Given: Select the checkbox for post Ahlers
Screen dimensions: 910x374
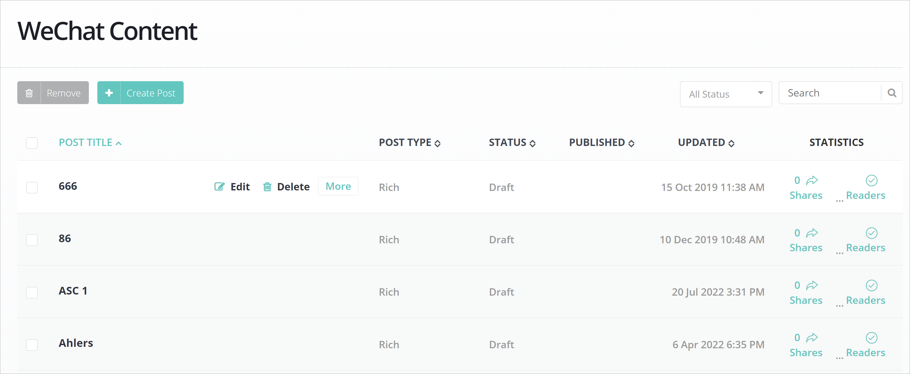Looking at the screenshot, I should pyautogui.click(x=32, y=345).
